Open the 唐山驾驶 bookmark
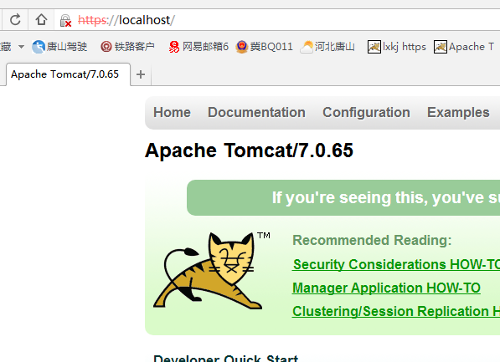Image resolution: width=500 pixels, height=362 pixels. click(x=59, y=47)
